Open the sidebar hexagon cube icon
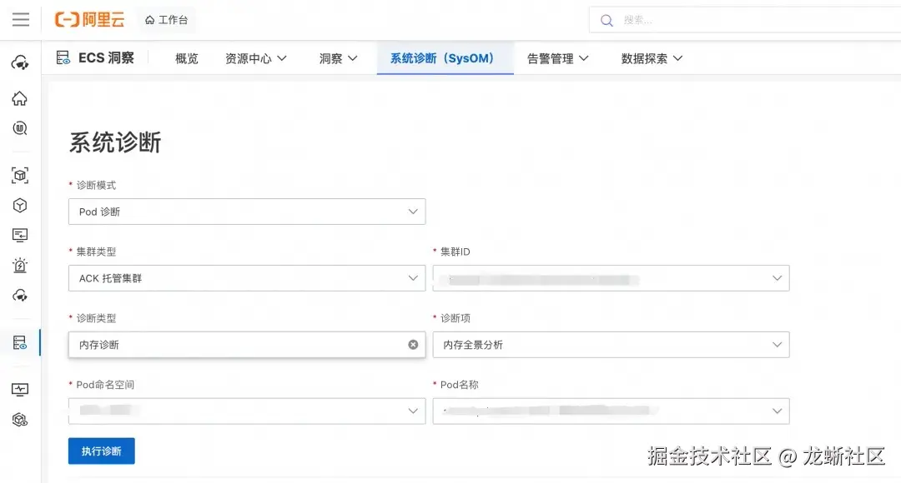901x483 pixels. (x=20, y=206)
